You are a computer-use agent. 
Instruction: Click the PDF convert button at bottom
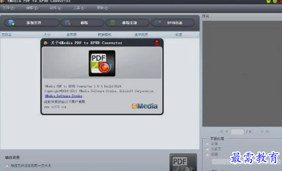click(183, 162)
